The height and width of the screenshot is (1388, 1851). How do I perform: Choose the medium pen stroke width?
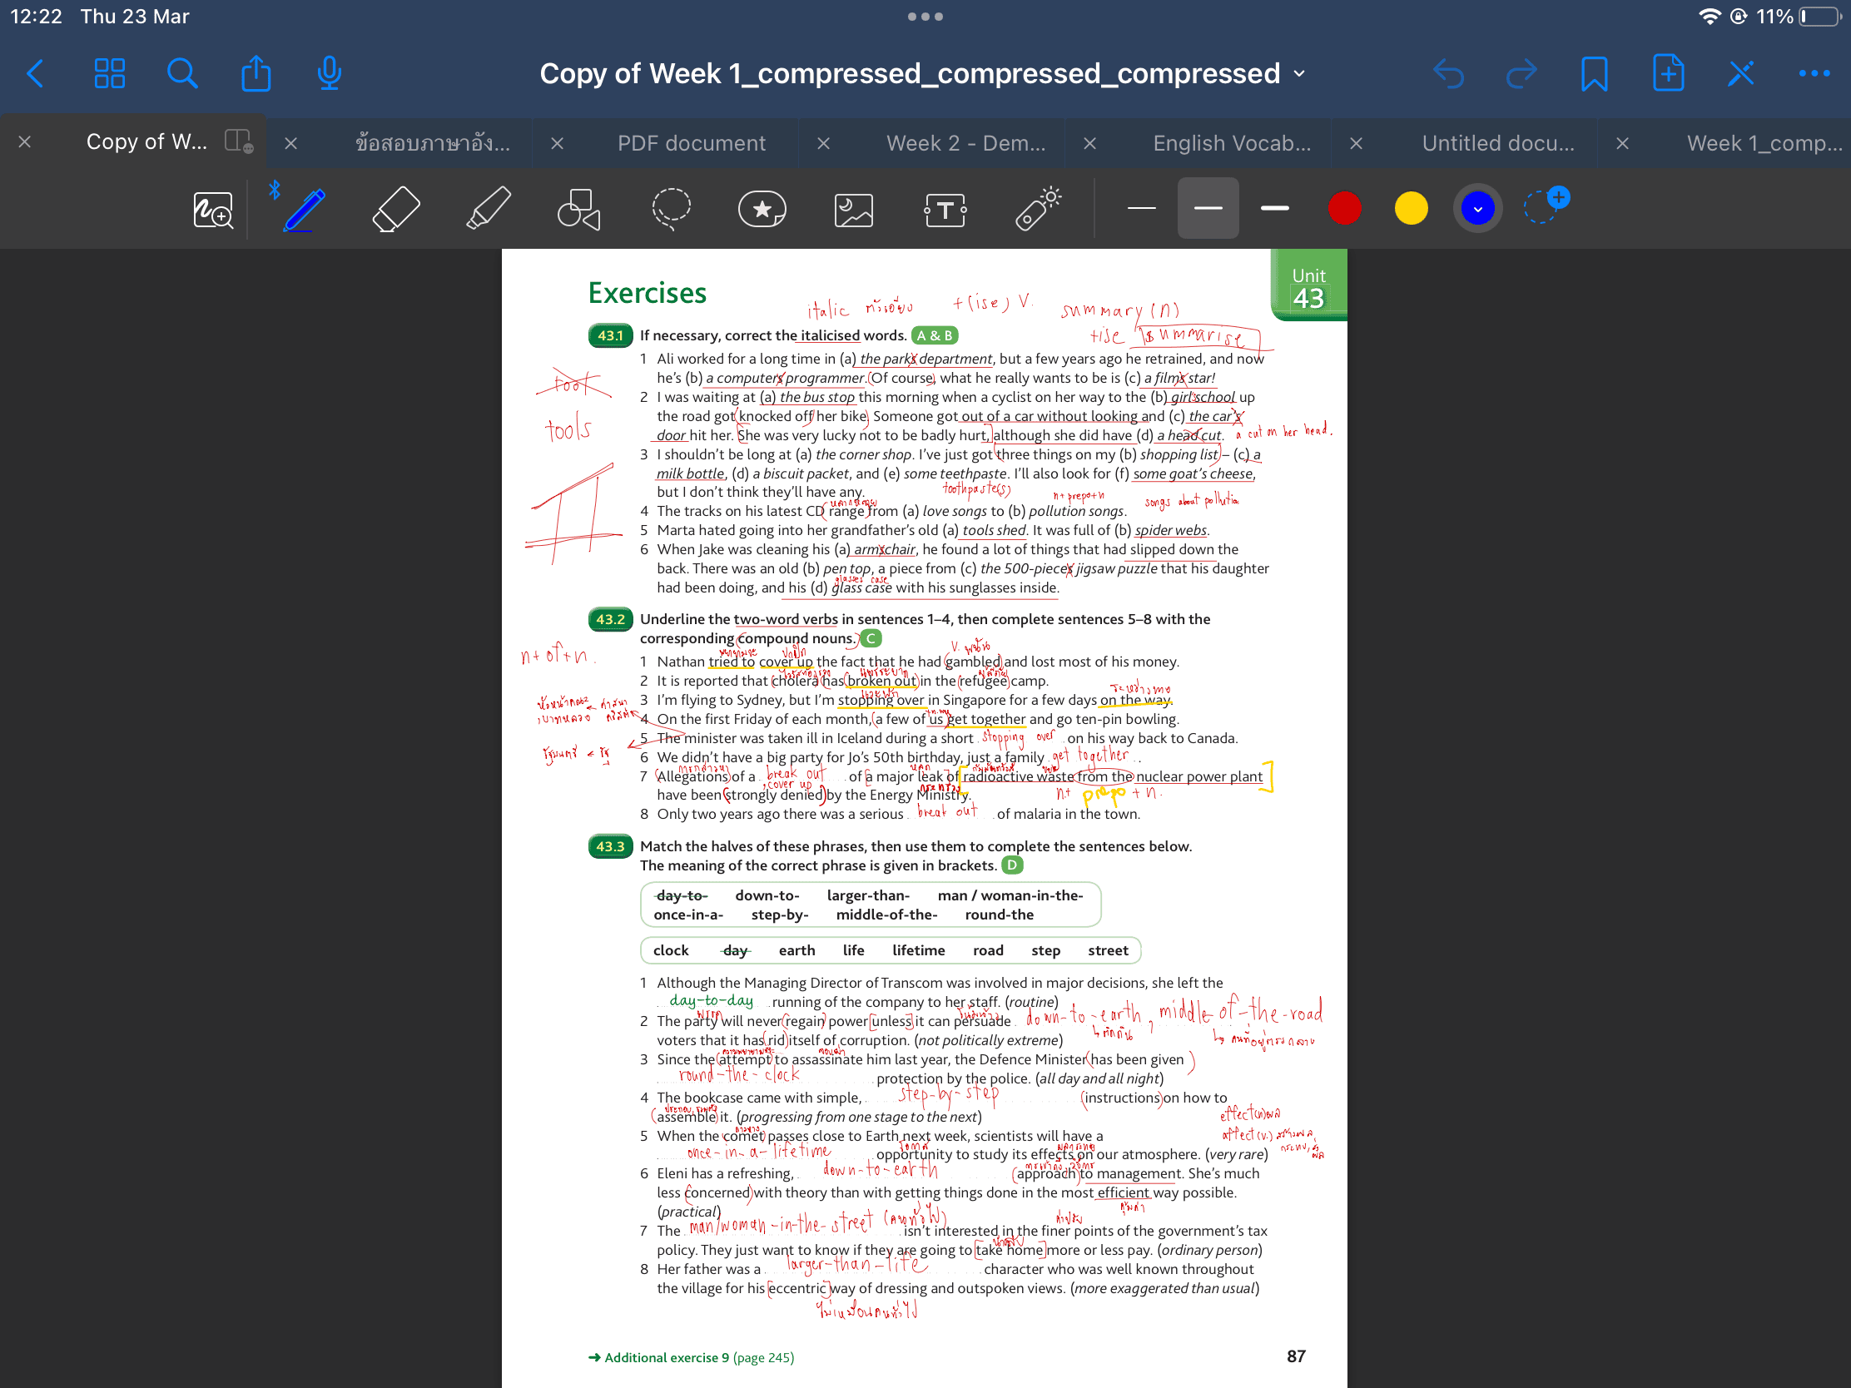pos(1208,208)
